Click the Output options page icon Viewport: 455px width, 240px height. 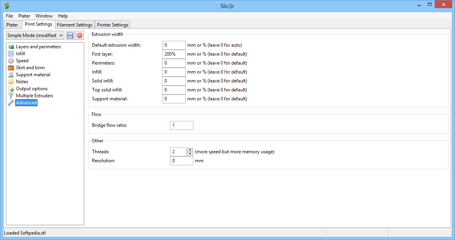pyautogui.click(x=11, y=89)
